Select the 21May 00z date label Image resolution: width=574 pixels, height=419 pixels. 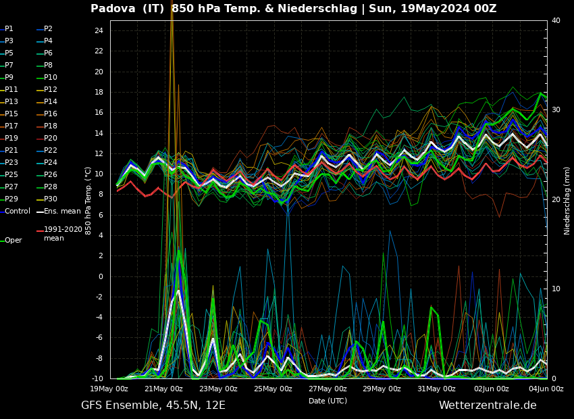pos(163,389)
